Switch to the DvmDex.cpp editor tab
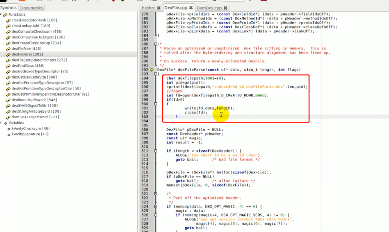The height and width of the screenshot is (232, 389). click(209, 8)
